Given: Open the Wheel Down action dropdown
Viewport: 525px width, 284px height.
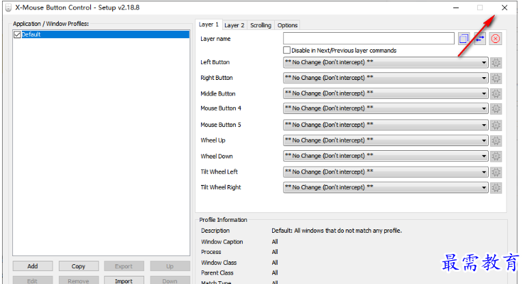Looking at the screenshot, I should [x=386, y=156].
